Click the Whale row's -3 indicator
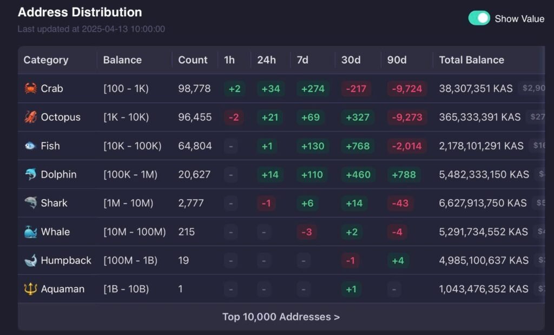This screenshot has height=335, width=554. coord(306,232)
